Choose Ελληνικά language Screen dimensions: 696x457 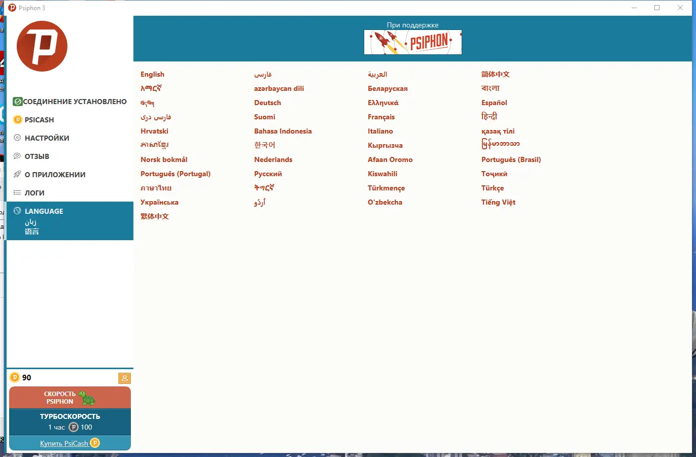pyautogui.click(x=383, y=103)
